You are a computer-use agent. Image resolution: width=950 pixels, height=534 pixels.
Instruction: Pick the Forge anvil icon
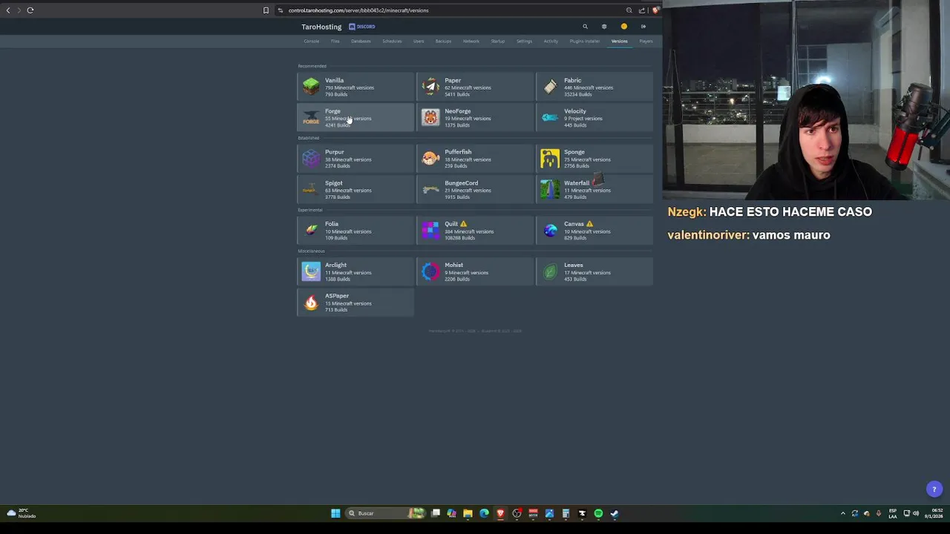(x=311, y=118)
